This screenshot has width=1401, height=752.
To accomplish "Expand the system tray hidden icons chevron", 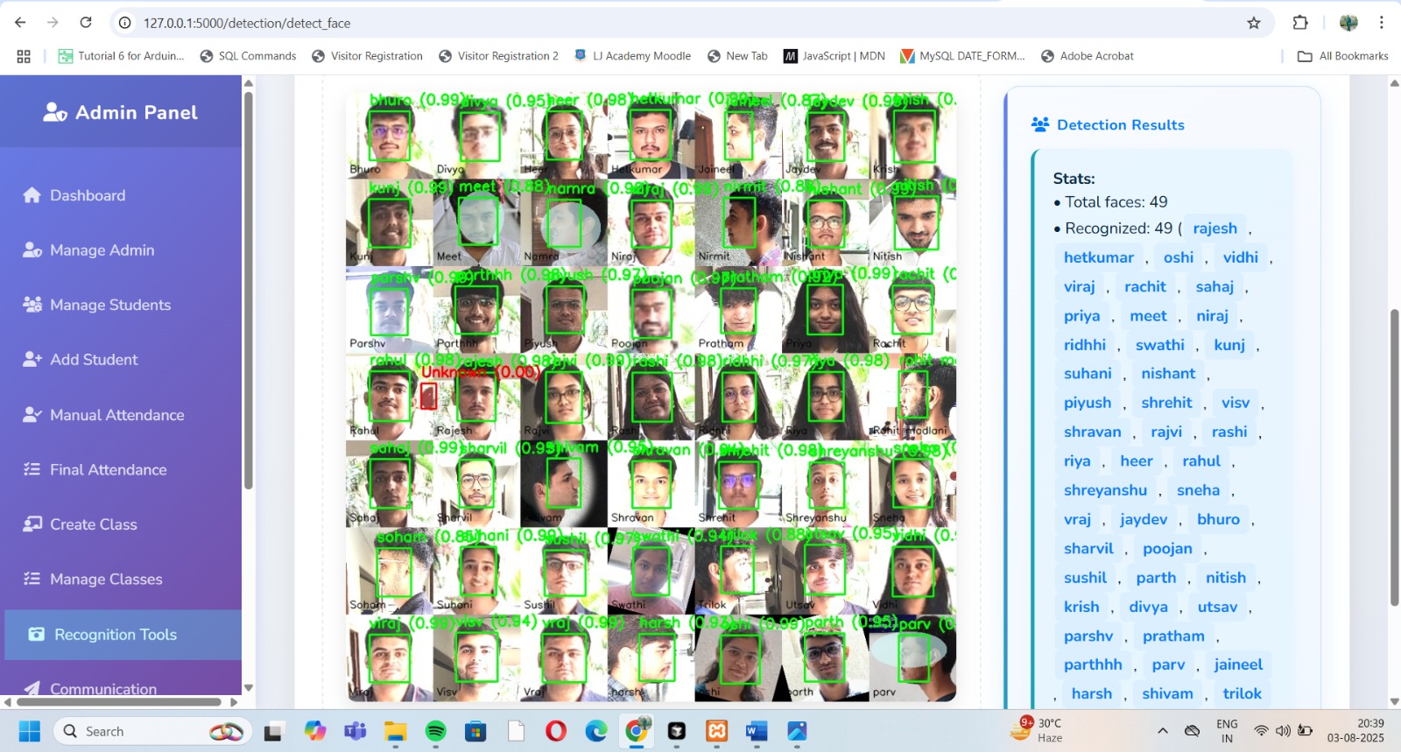I will coord(1163,731).
